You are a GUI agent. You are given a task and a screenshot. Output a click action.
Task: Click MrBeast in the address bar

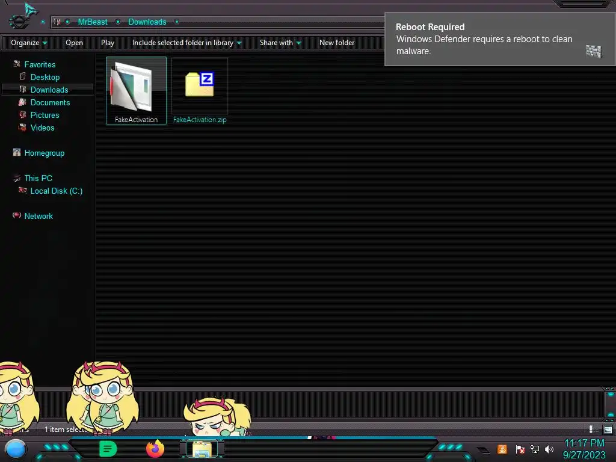(93, 22)
